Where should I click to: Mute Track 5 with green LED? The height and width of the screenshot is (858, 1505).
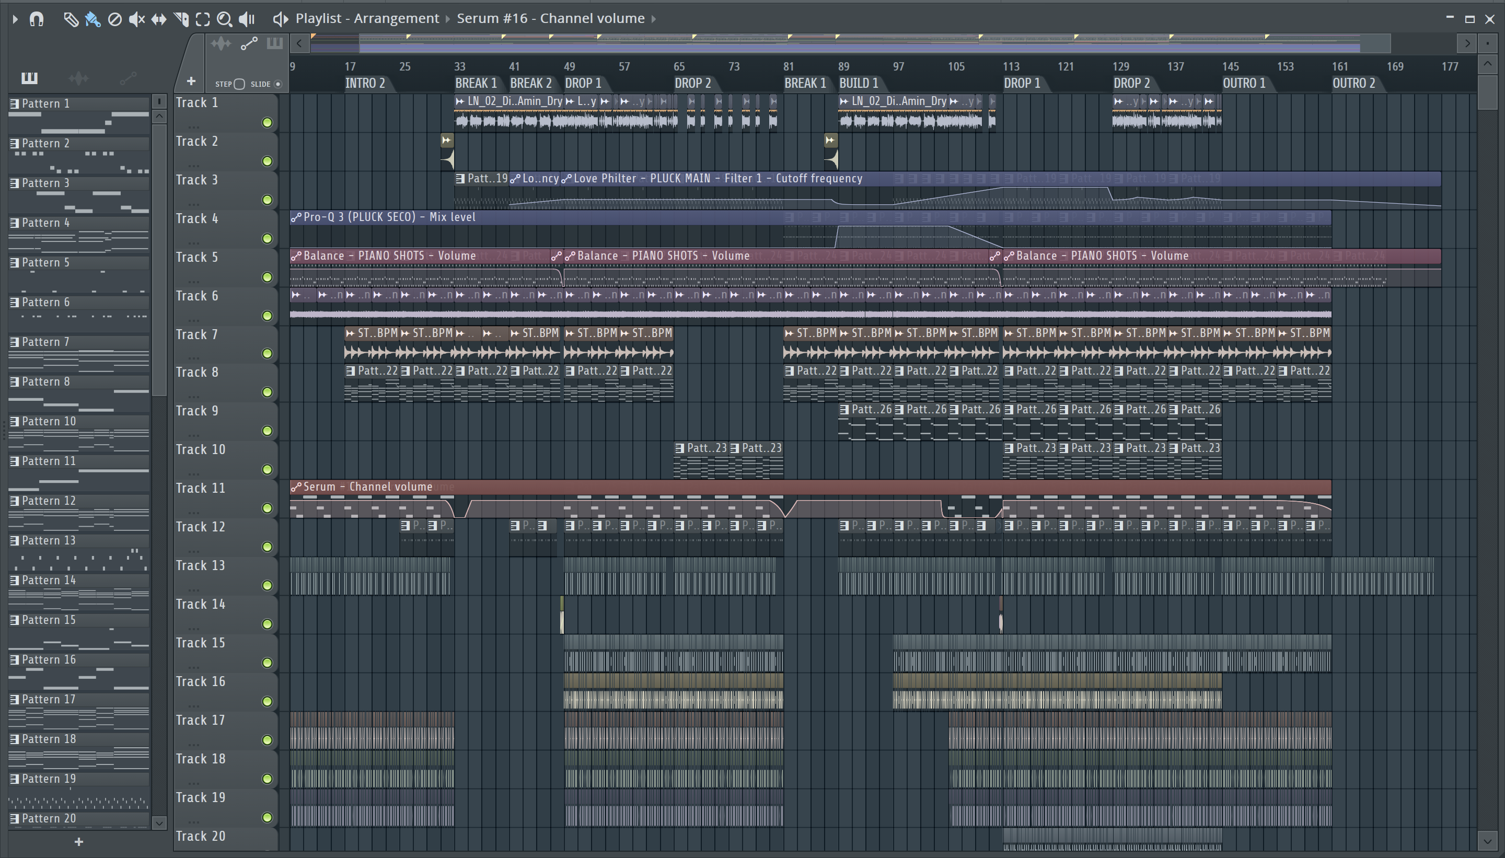pos(268,277)
